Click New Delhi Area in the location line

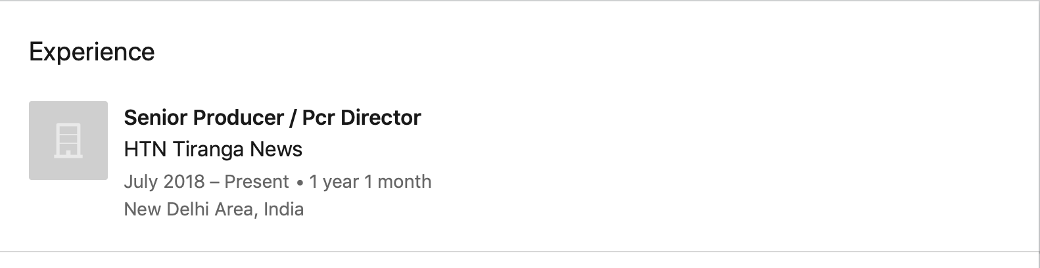191,210
